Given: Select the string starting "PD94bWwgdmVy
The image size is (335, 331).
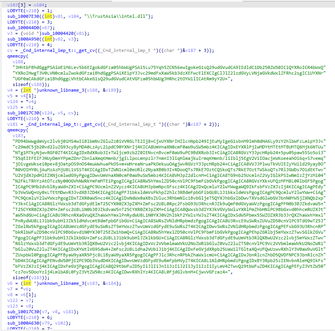Looking at the screenshot, I should click(169, 141).
